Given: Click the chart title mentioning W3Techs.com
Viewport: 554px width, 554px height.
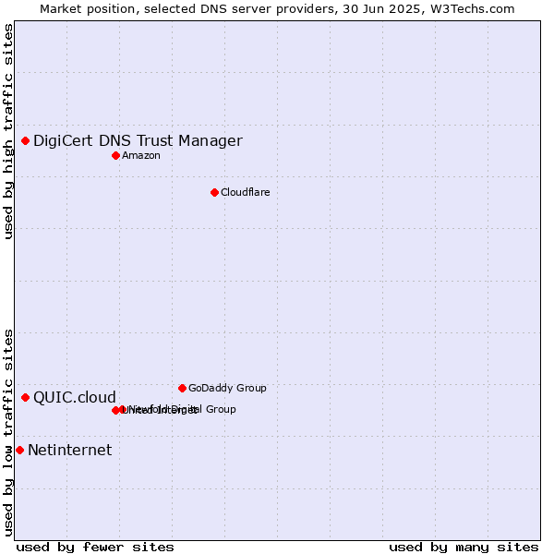Looking at the screenshot, I should tap(277, 9).
